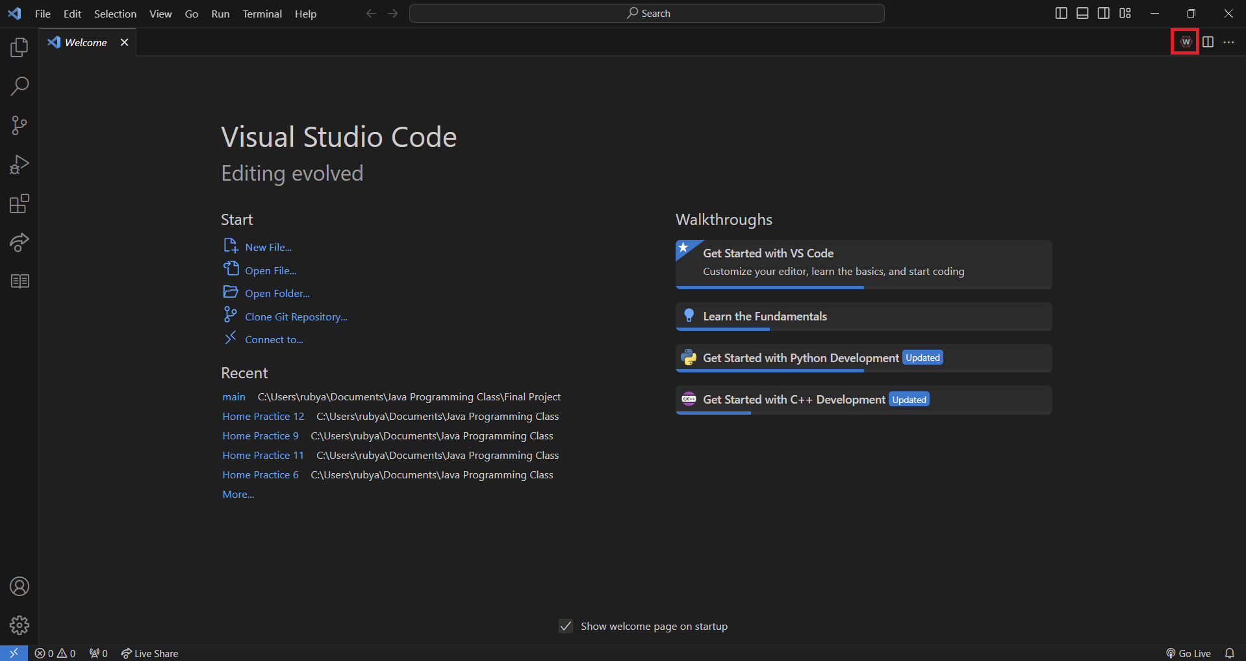This screenshot has height=661, width=1246.
Task: Uncheck Show welcome page on startup
Action: (566, 626)
